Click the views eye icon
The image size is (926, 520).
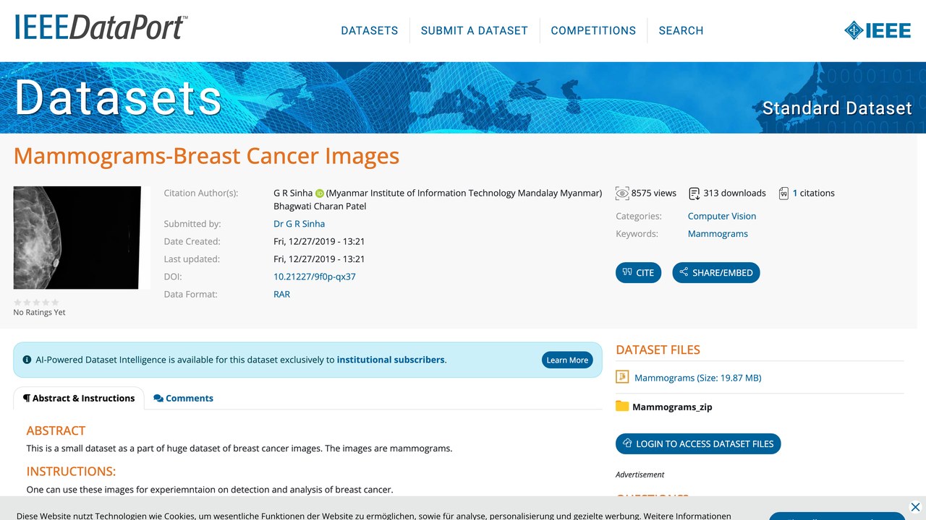pyautogui.click(x=622, y=194)
